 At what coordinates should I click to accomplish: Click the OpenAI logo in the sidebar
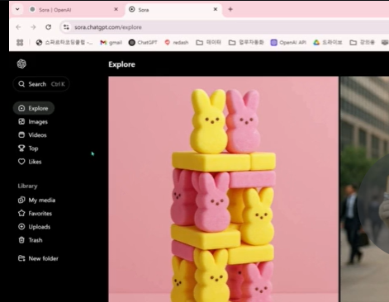coord(21,64)
